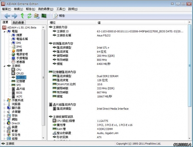Collapse the 主機板 parent tree node

click(5, 66)
